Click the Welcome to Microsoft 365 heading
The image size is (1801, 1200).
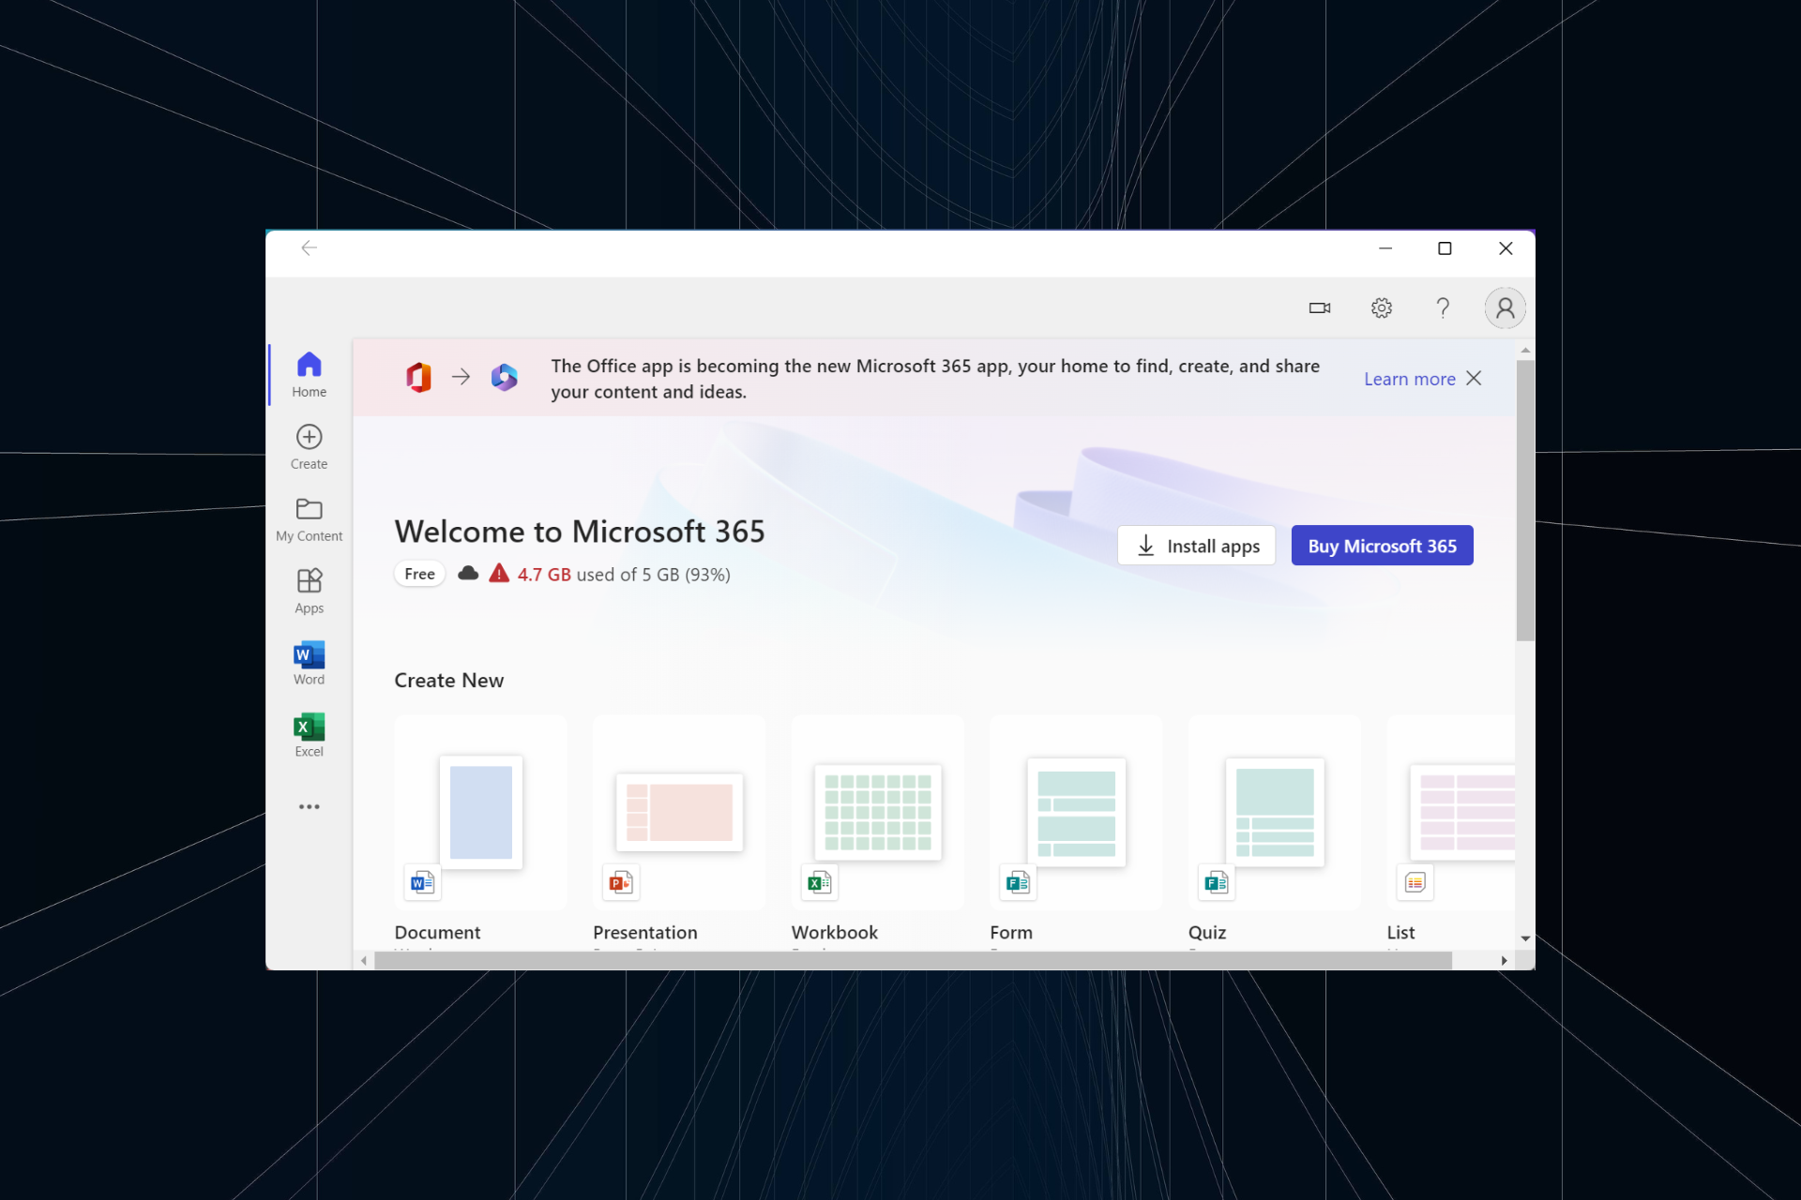pyautogui.click(x=580, y=532)
